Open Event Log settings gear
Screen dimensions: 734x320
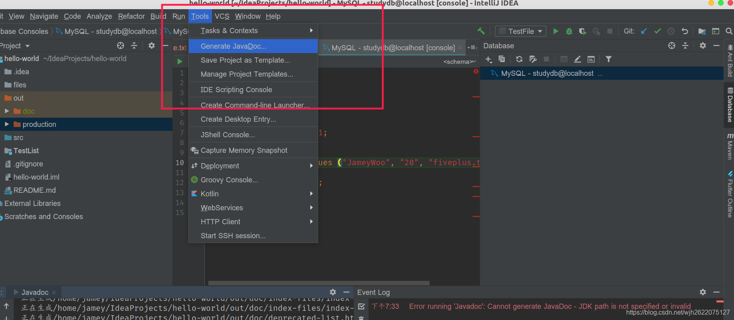tap(703, 292)
